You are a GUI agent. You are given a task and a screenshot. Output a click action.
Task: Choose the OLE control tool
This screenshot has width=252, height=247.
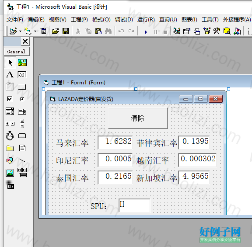pyautogui.click(x=10, y=184)
